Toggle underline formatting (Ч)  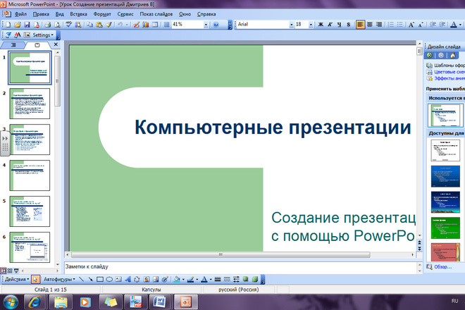pyautogui.click(x=340, y=25)
